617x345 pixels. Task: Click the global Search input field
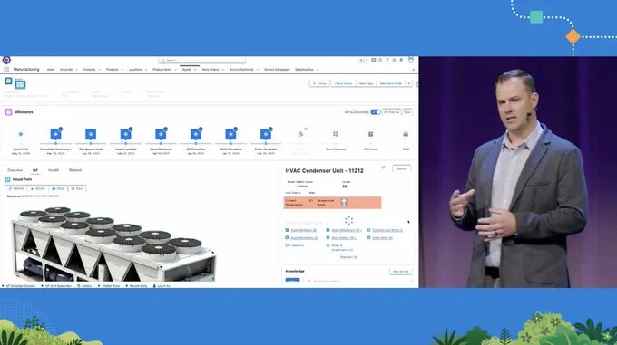click(x=201, y=60)
